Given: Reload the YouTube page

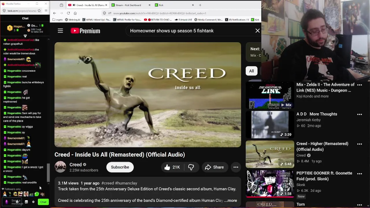Looking at the screenshot, I should (x=68, y=13).
